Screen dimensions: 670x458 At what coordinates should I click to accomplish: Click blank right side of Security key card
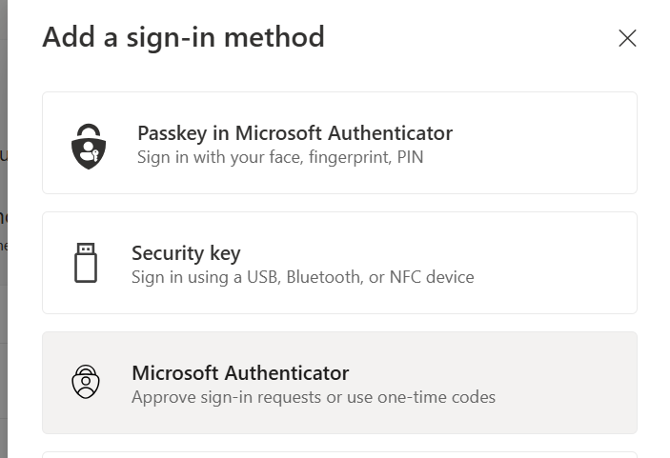coord(562,264)
